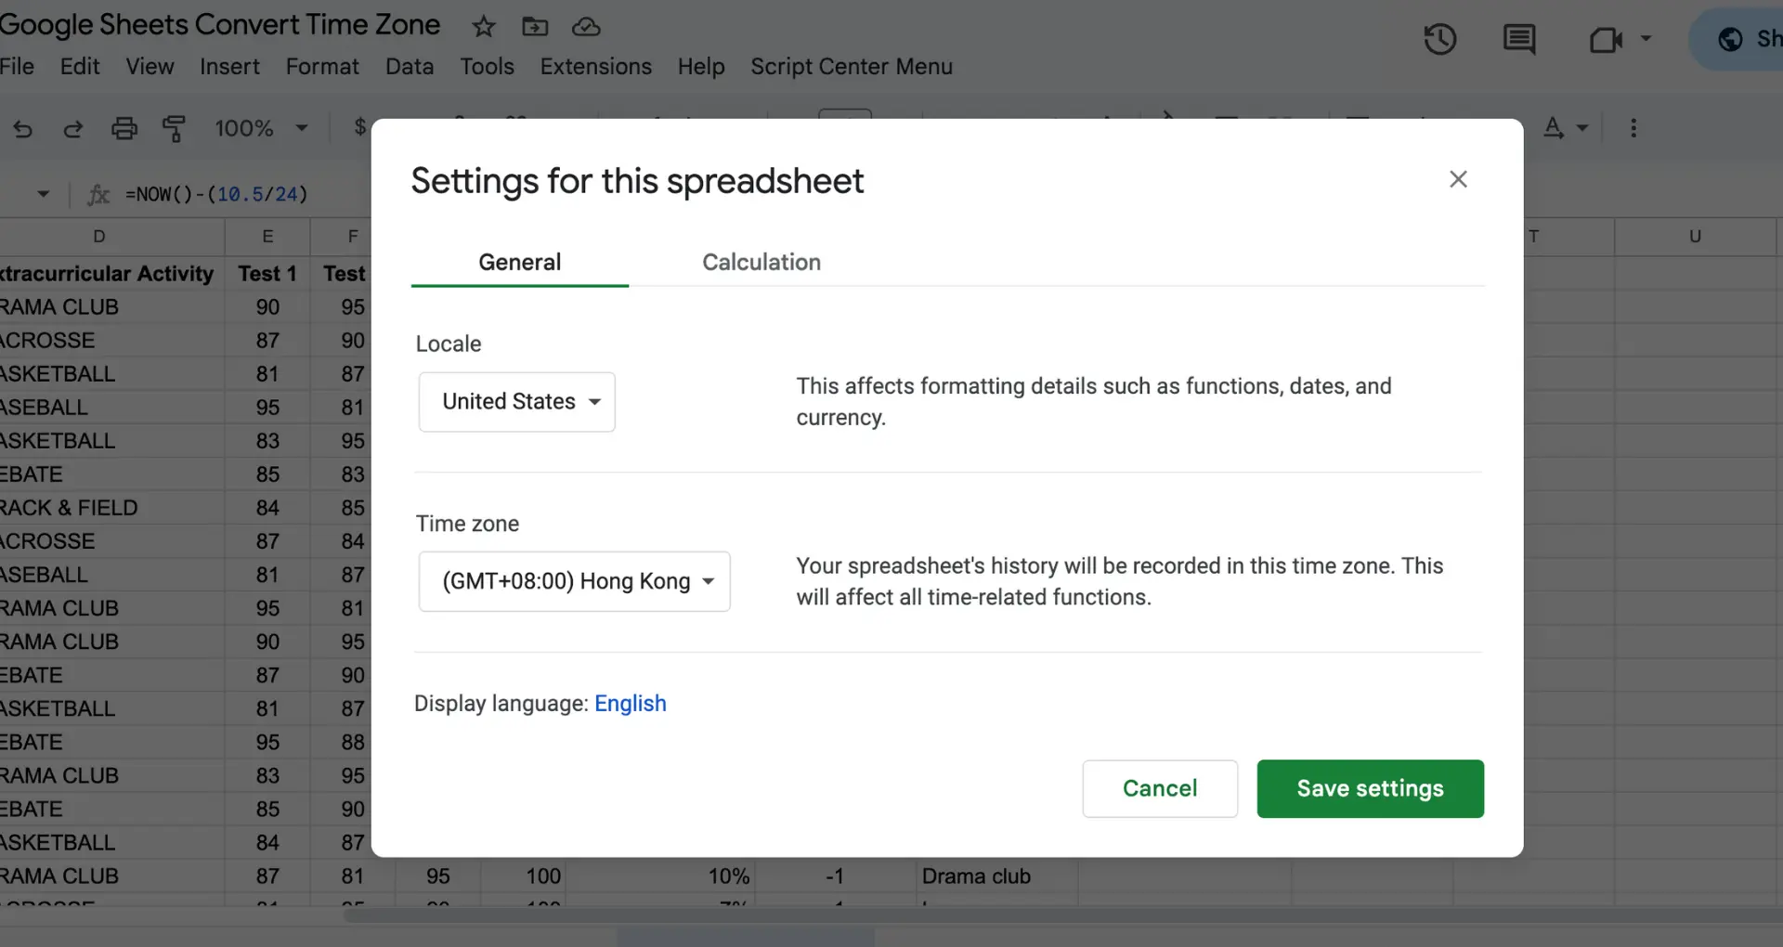Open the View menu

pos(150,67)
